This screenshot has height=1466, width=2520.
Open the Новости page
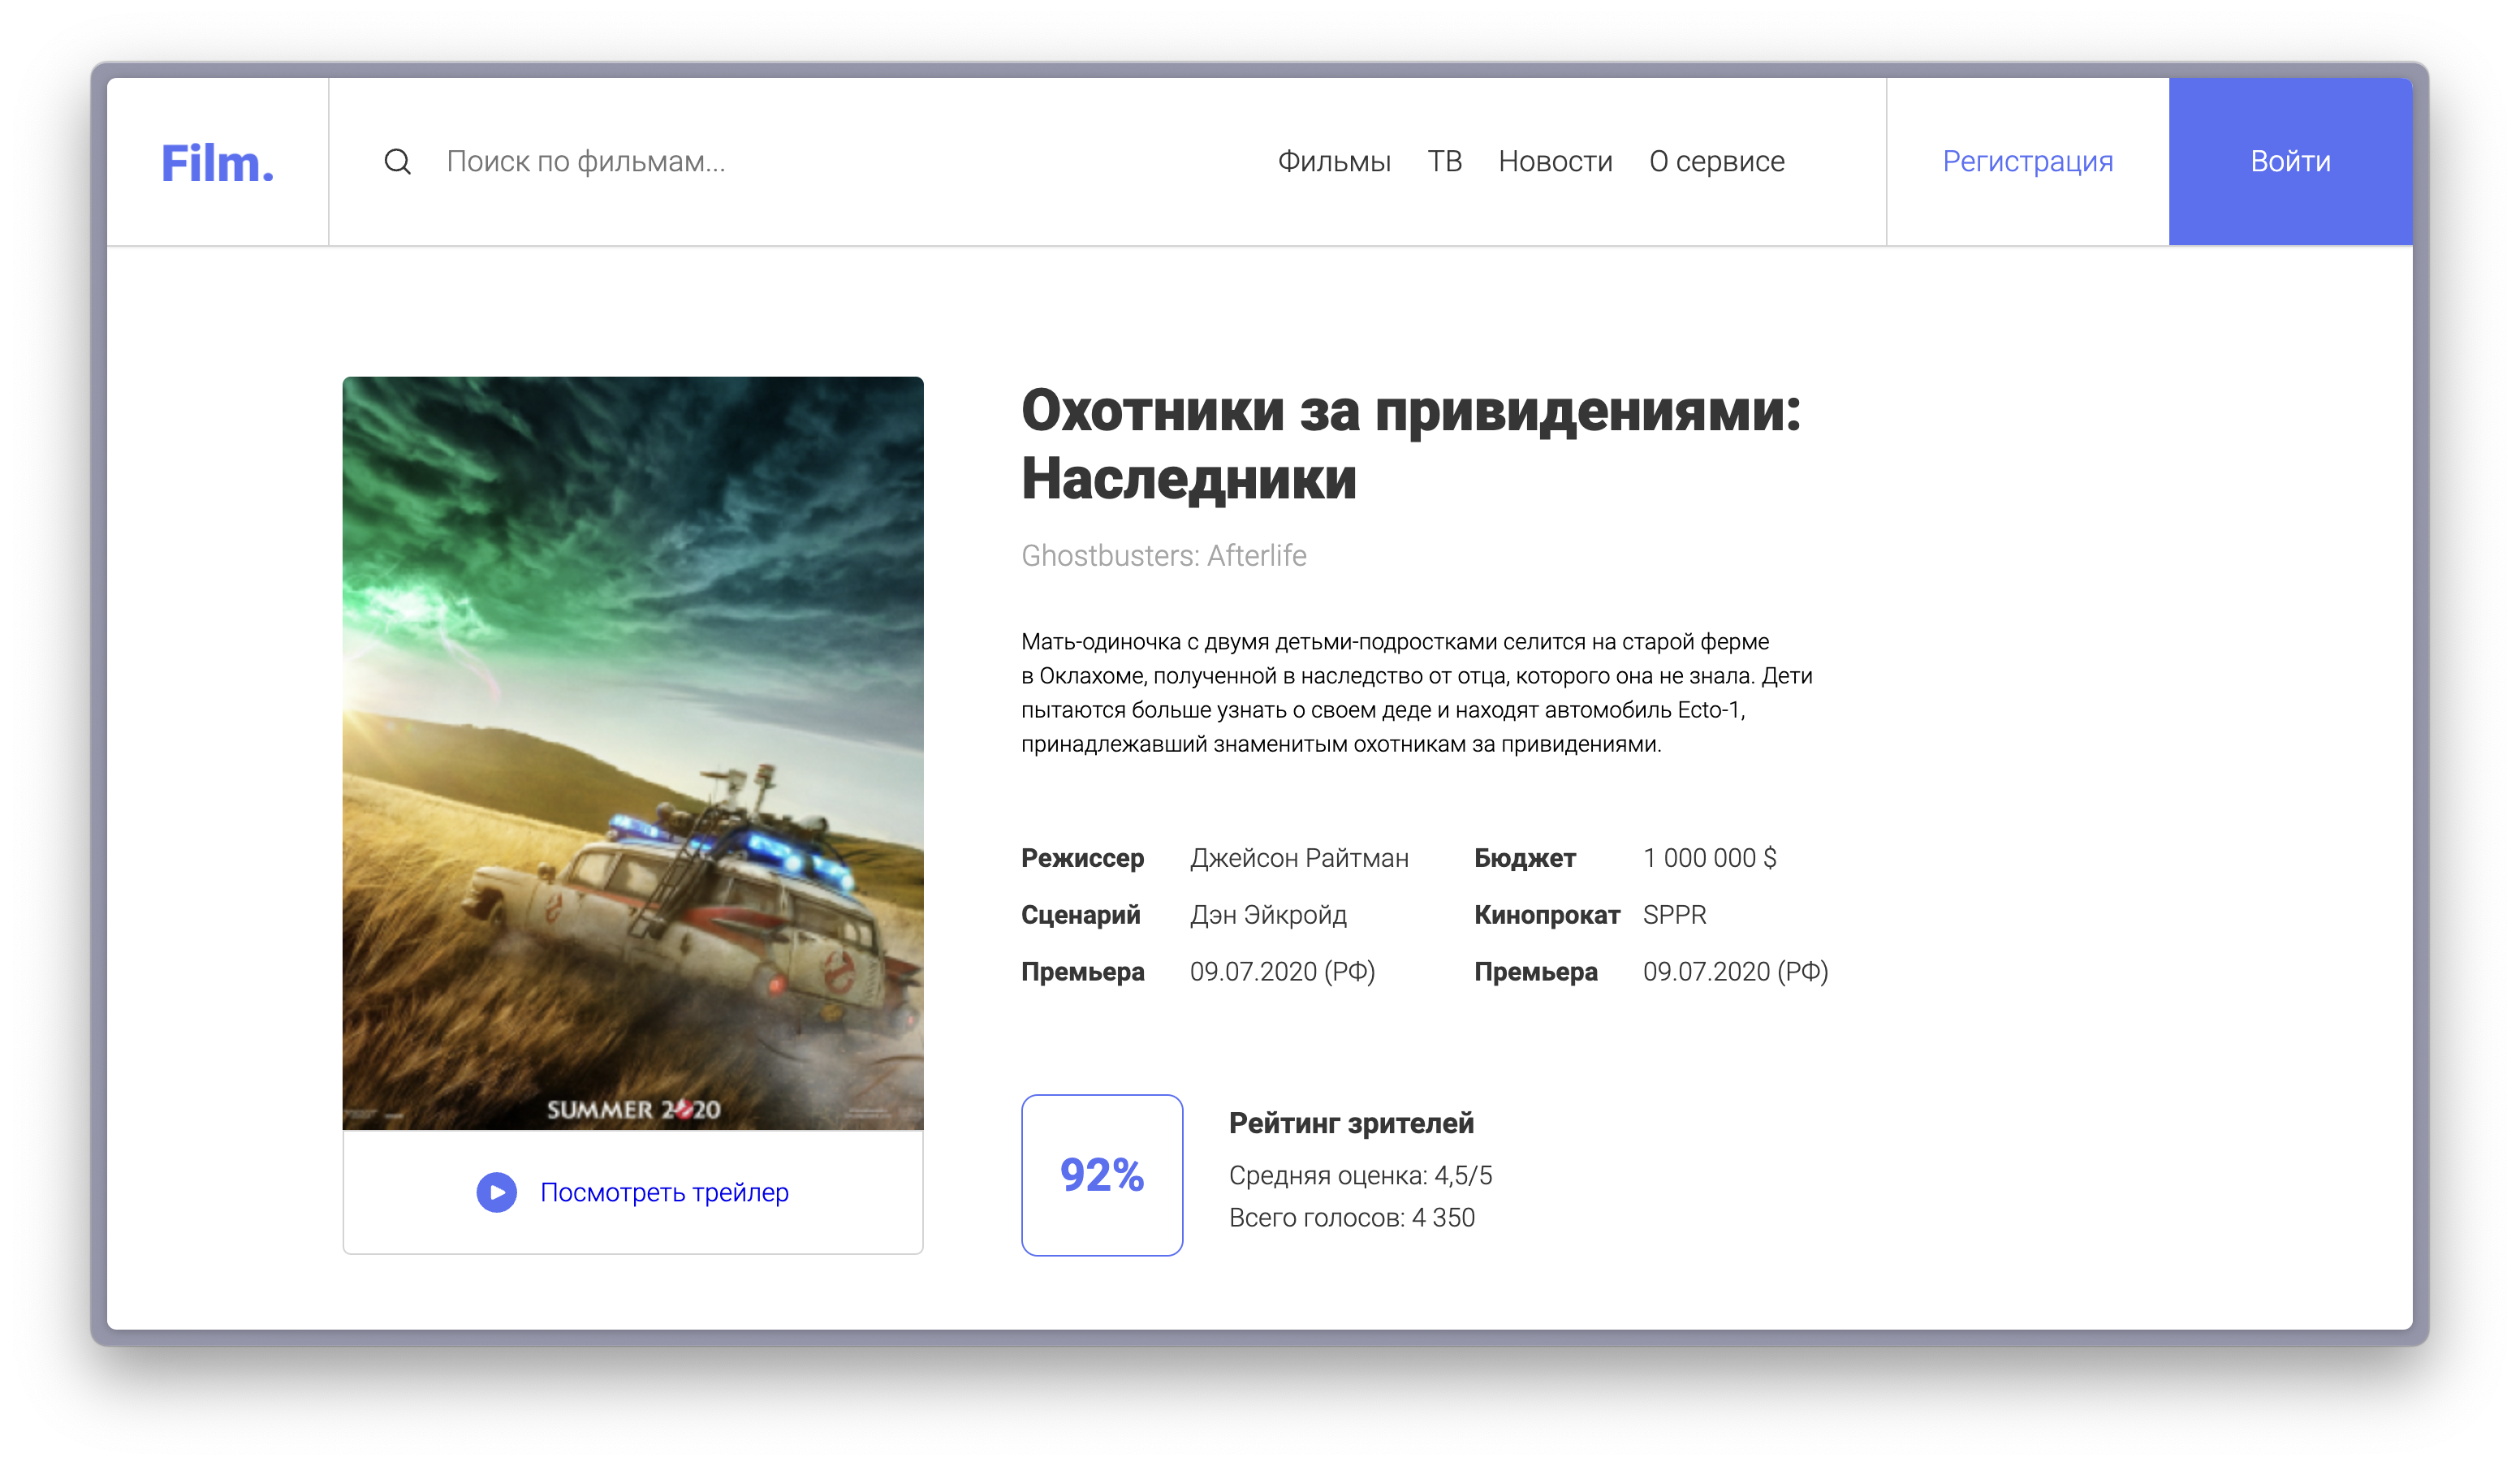[1555, 161]
